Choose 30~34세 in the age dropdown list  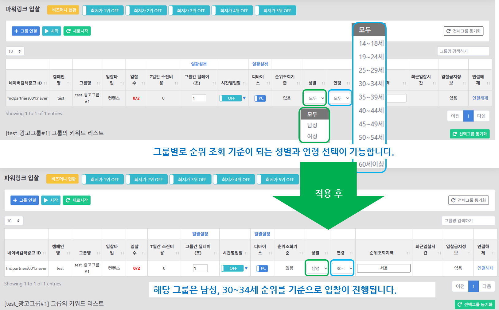point(371,84)
